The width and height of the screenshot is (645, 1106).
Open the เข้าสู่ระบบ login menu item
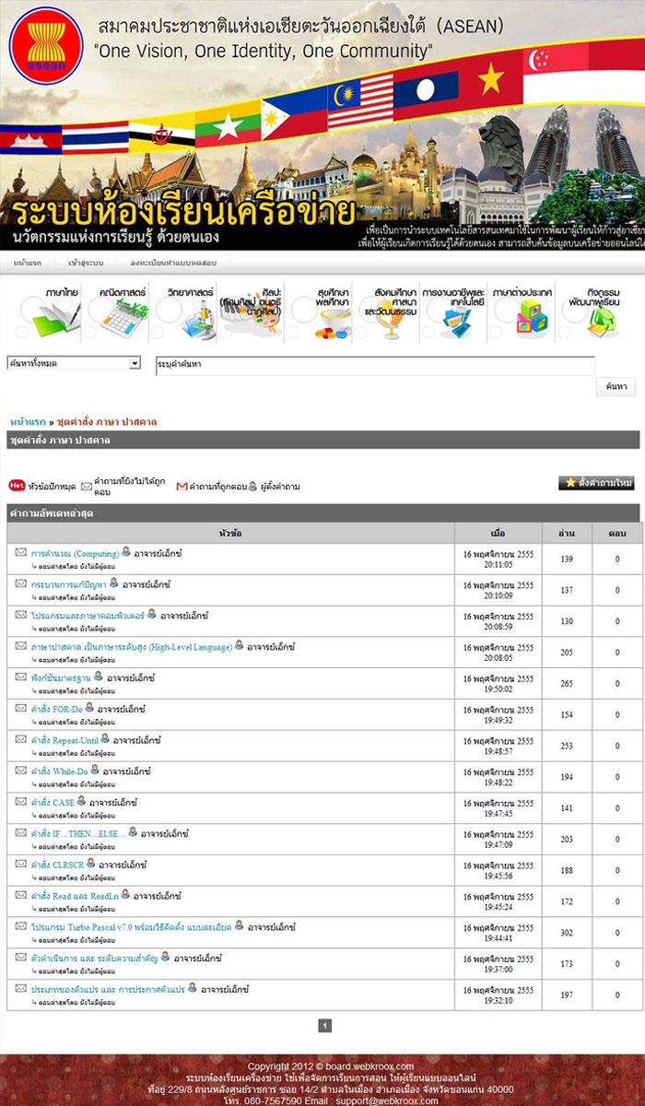point(86,264)
